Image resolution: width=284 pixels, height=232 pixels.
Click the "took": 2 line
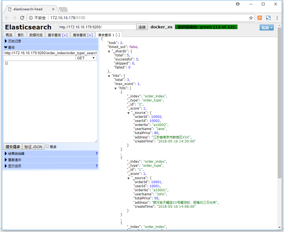tap(115, 43)
